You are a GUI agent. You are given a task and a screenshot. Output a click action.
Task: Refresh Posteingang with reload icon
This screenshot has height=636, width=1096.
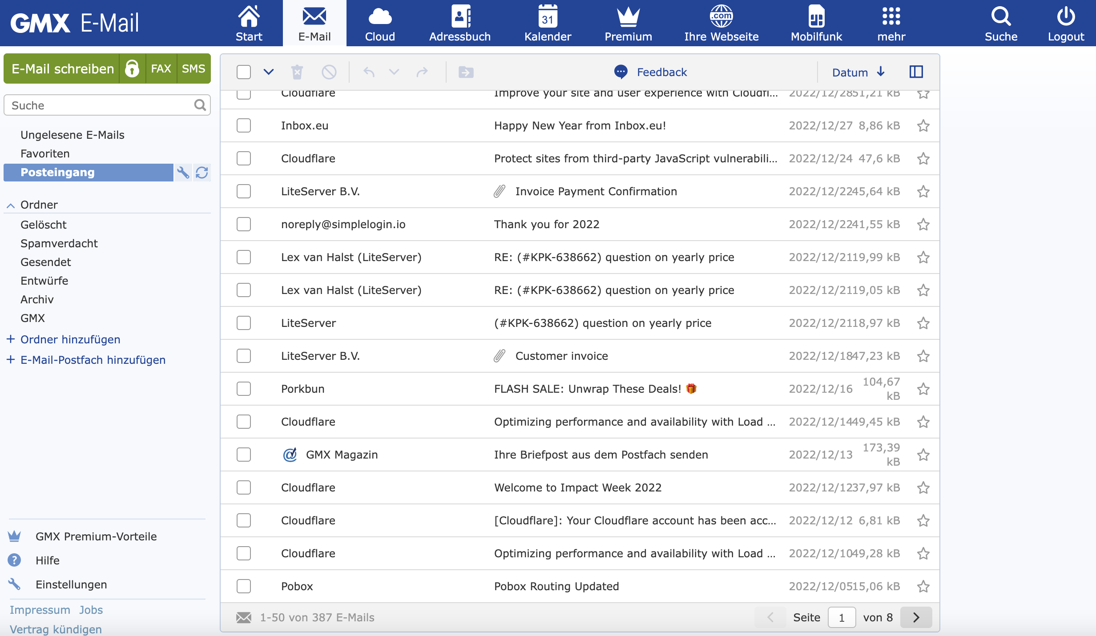(202, 172)
